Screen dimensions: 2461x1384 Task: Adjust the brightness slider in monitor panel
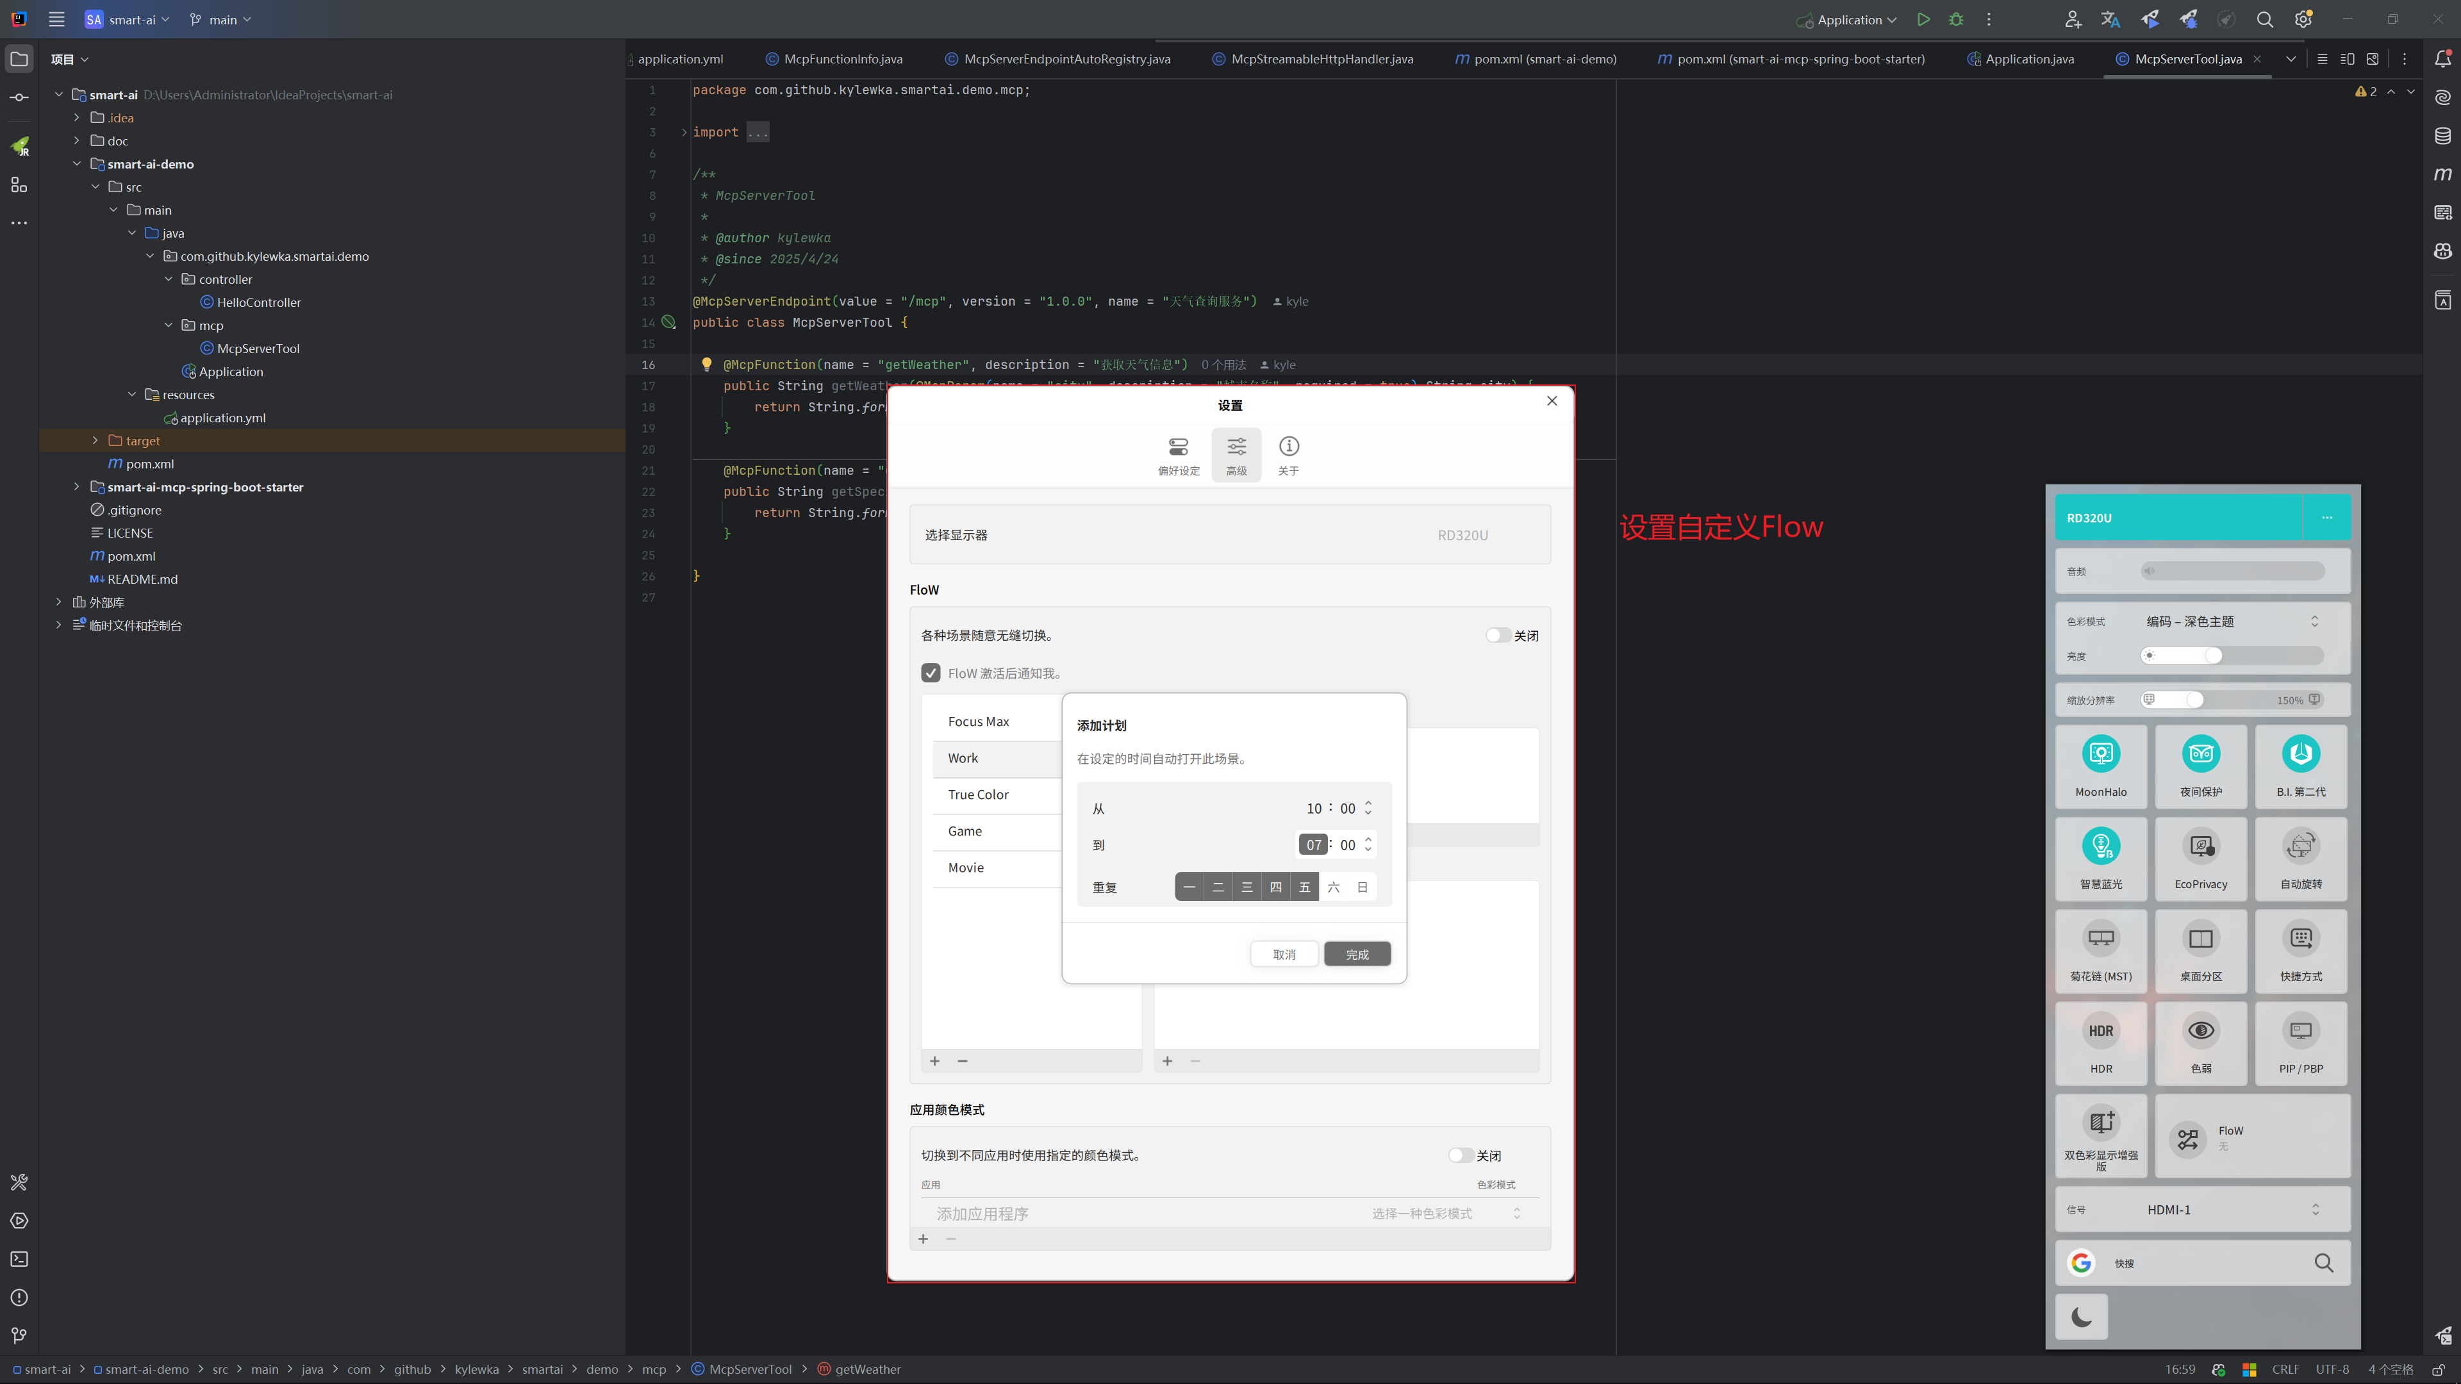tap(2212, 655)
